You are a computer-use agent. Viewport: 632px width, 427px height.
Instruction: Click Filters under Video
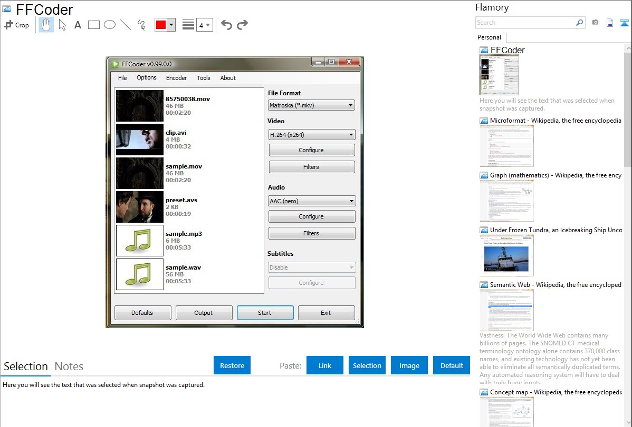point(312,167)
